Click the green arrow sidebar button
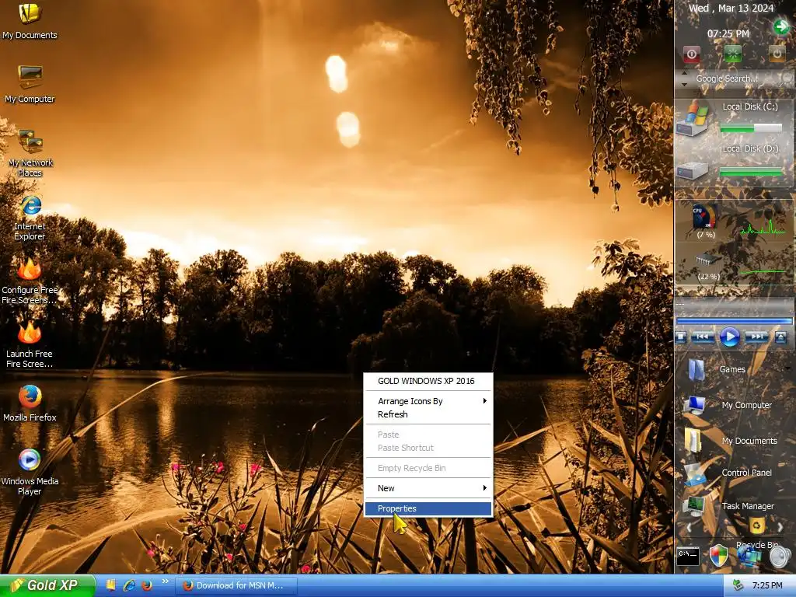796x597 pixels. [x=780, y=27]
